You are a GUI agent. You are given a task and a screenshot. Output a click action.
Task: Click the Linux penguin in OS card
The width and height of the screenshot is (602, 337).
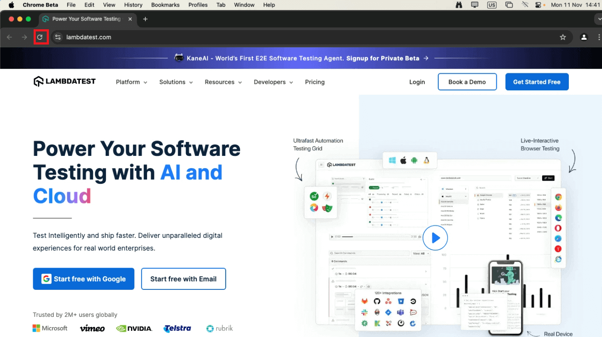tap(426, 161)
